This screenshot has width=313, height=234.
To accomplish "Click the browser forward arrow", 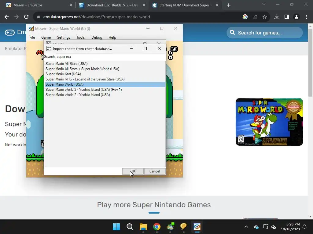I will tap(17, 17).
